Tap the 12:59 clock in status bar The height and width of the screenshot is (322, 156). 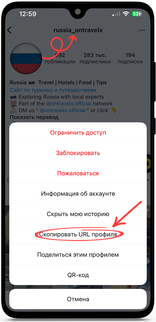point(28,14)
